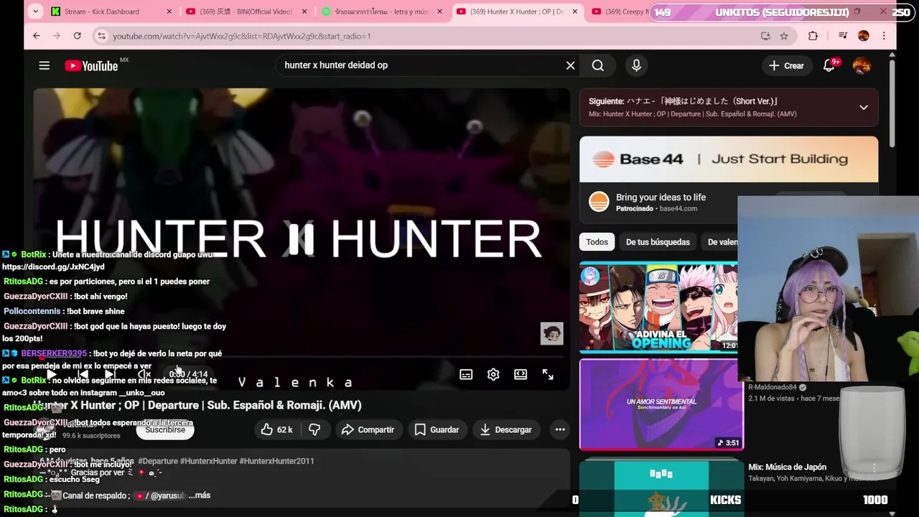
Task: Open Chrome extensions puzzle menu
Action: tap(813, 36)
